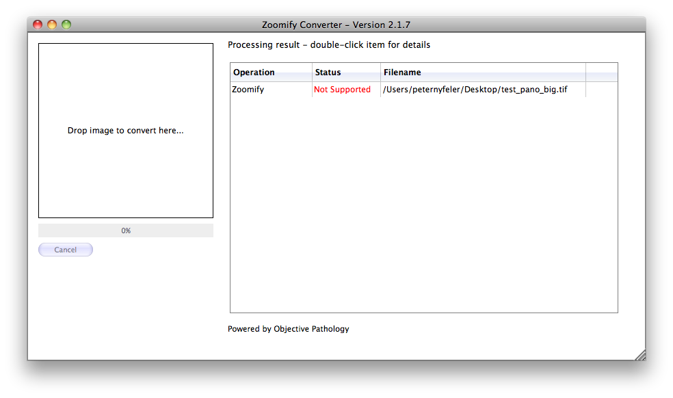Click the yellow minimize window button
Screen dimensions: 673x398
(52, 25)
